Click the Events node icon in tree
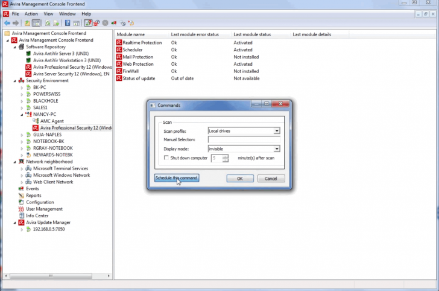The height and width of the screenshot is (291, 439). point(21,189)
